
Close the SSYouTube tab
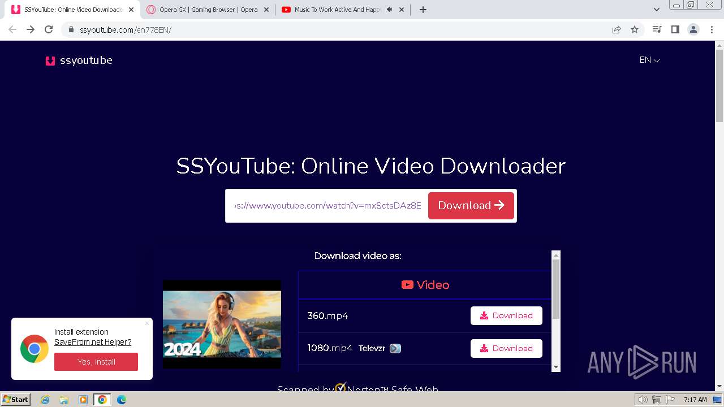(131, 10)
